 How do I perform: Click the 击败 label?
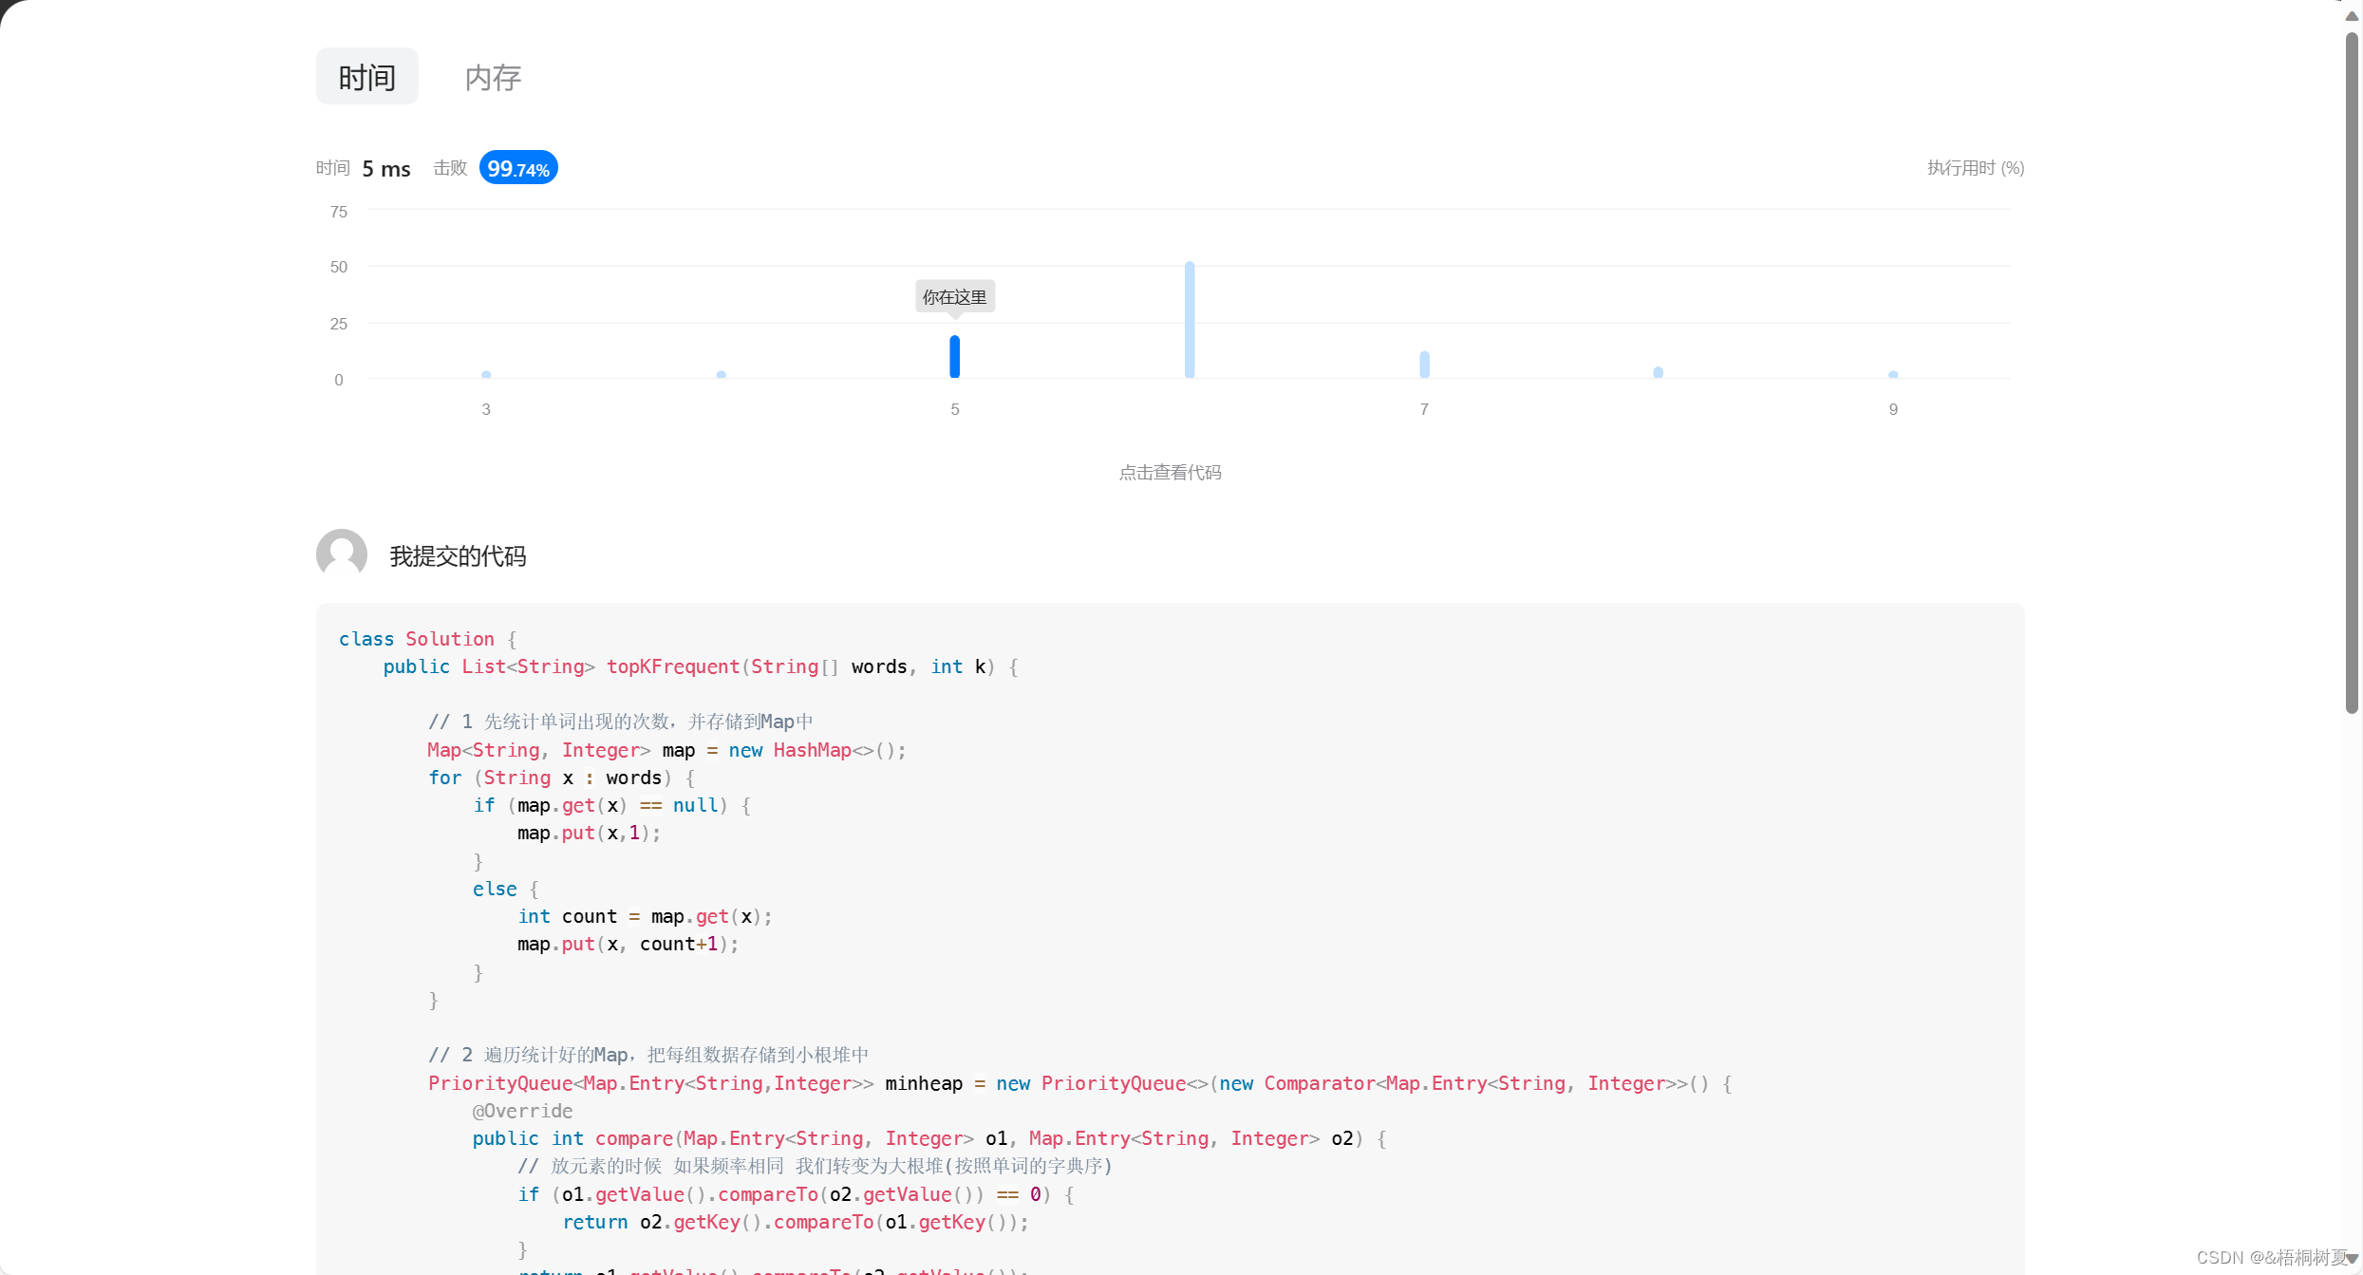click(x=450, y=168)
